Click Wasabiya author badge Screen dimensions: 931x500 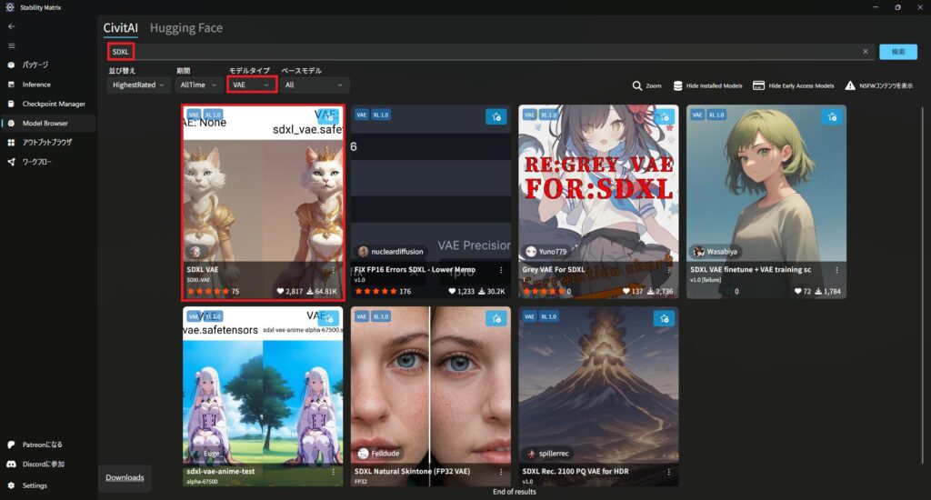coord(716,252)
